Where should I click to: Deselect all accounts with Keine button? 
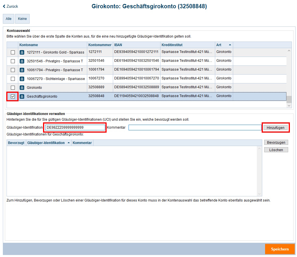tap(22, 19)
